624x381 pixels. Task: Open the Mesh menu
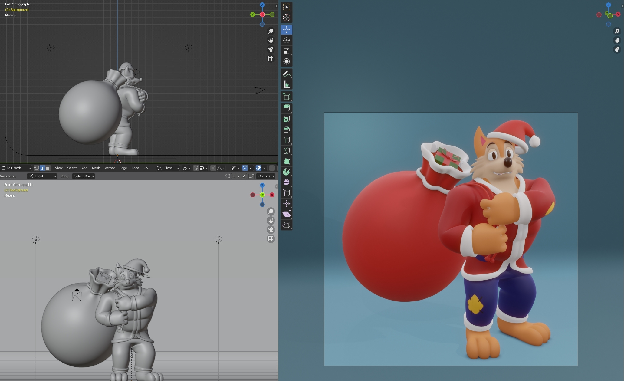(96, 168)
